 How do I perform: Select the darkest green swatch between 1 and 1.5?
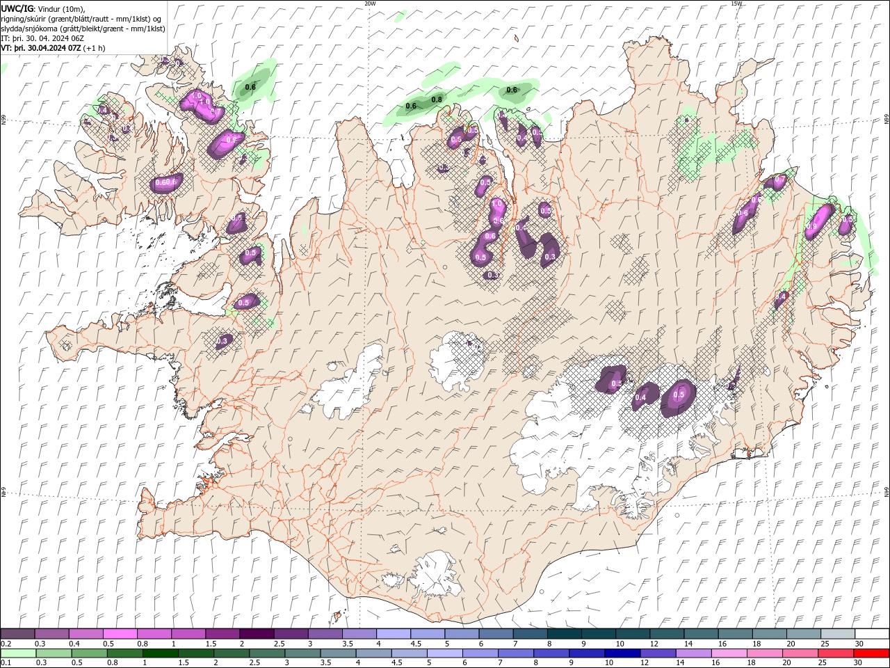pos(161,653)
